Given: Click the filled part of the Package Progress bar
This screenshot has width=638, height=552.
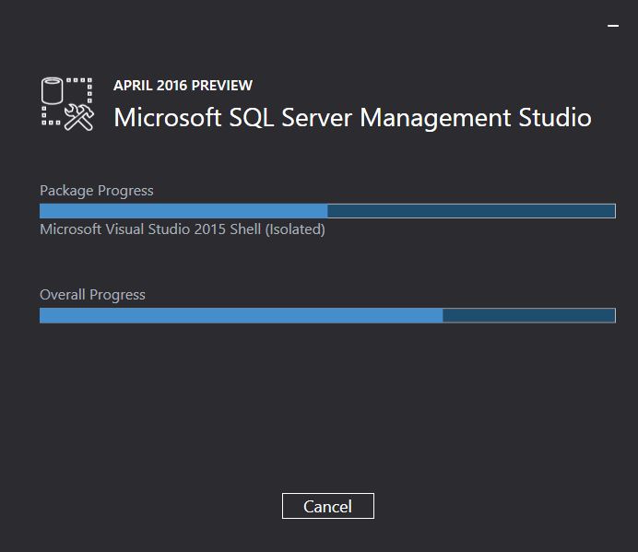Looking at the screenshot, I should [183, 211].
